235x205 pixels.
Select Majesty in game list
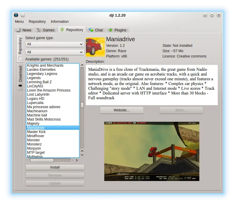tap(53, 124)
